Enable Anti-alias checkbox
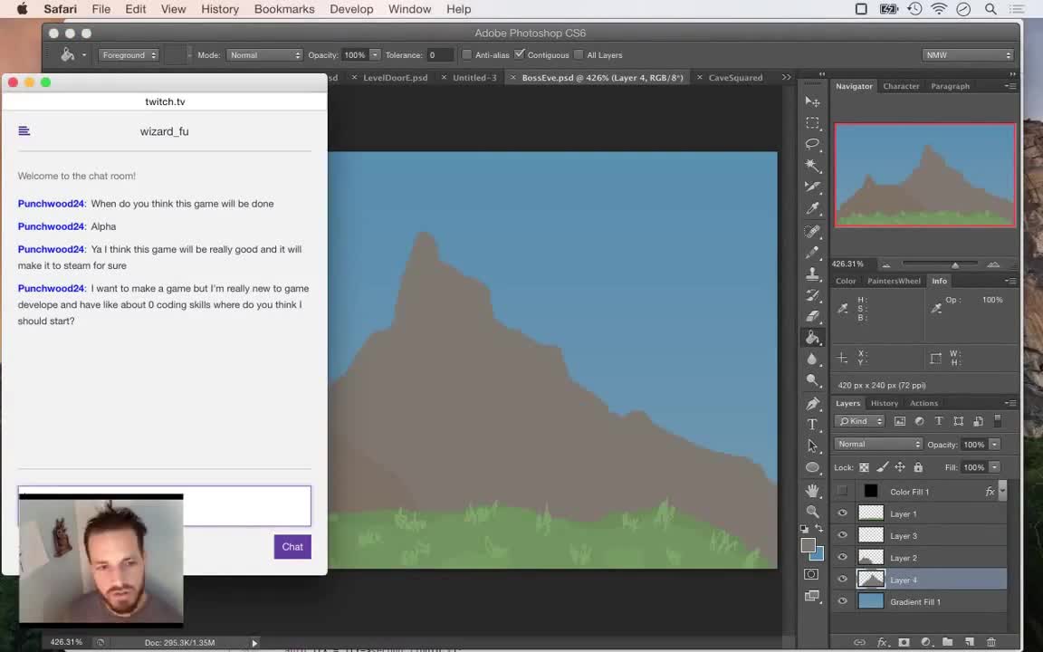Viewport: 1043px width, 652px height. (467, 54)
